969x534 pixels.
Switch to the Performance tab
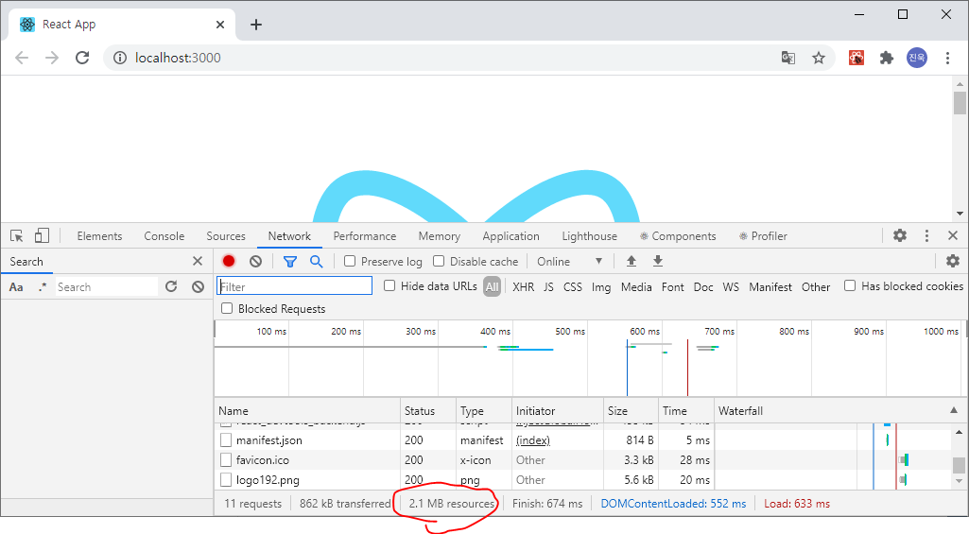[x=365, y=236]
